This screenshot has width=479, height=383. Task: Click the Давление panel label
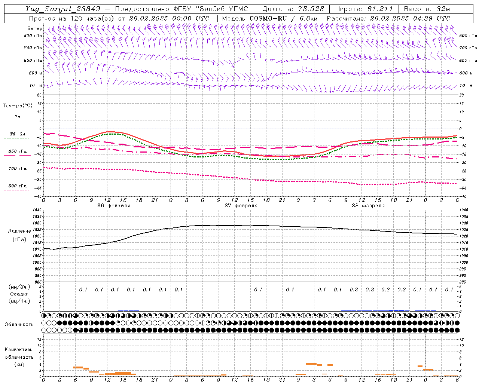(19, 231)
